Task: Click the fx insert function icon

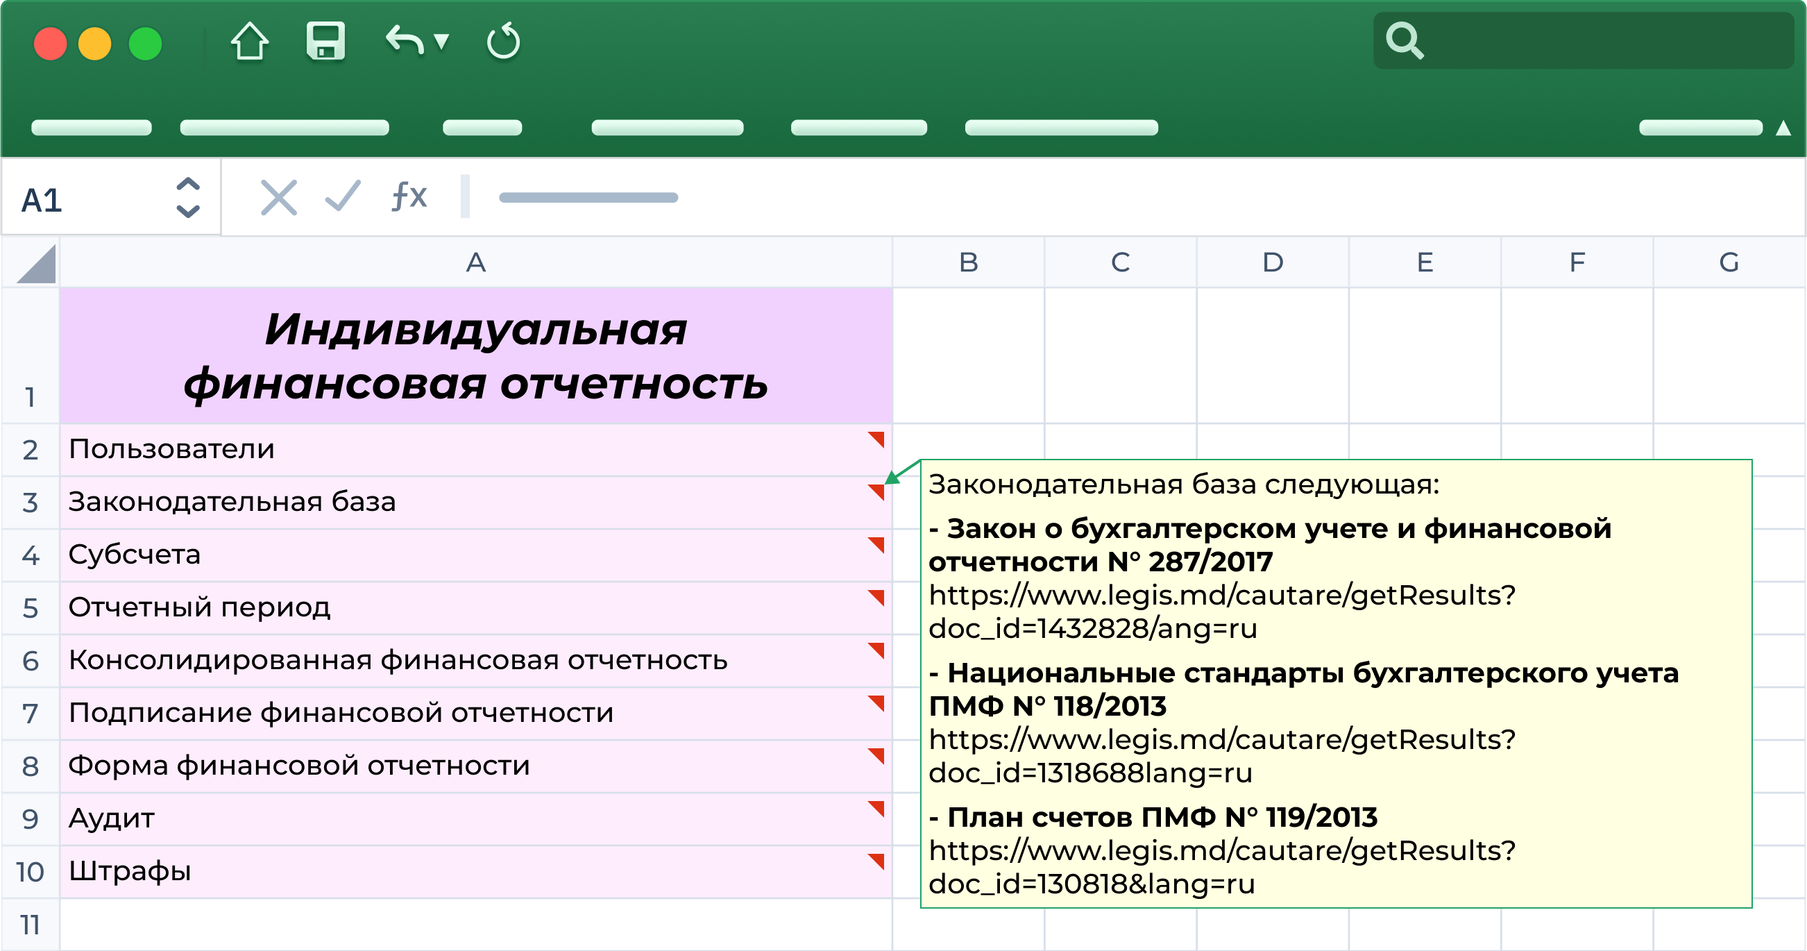Action: pyautogui.click(x=409, y=196)
